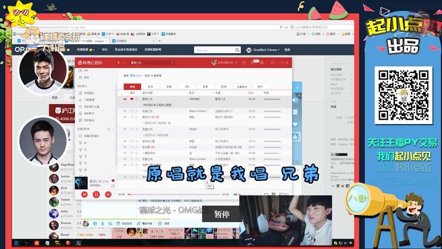442x249 pixels.
Task: Expand the 英雄数据 menu on OP.GG
Action: tap(85, 50)
